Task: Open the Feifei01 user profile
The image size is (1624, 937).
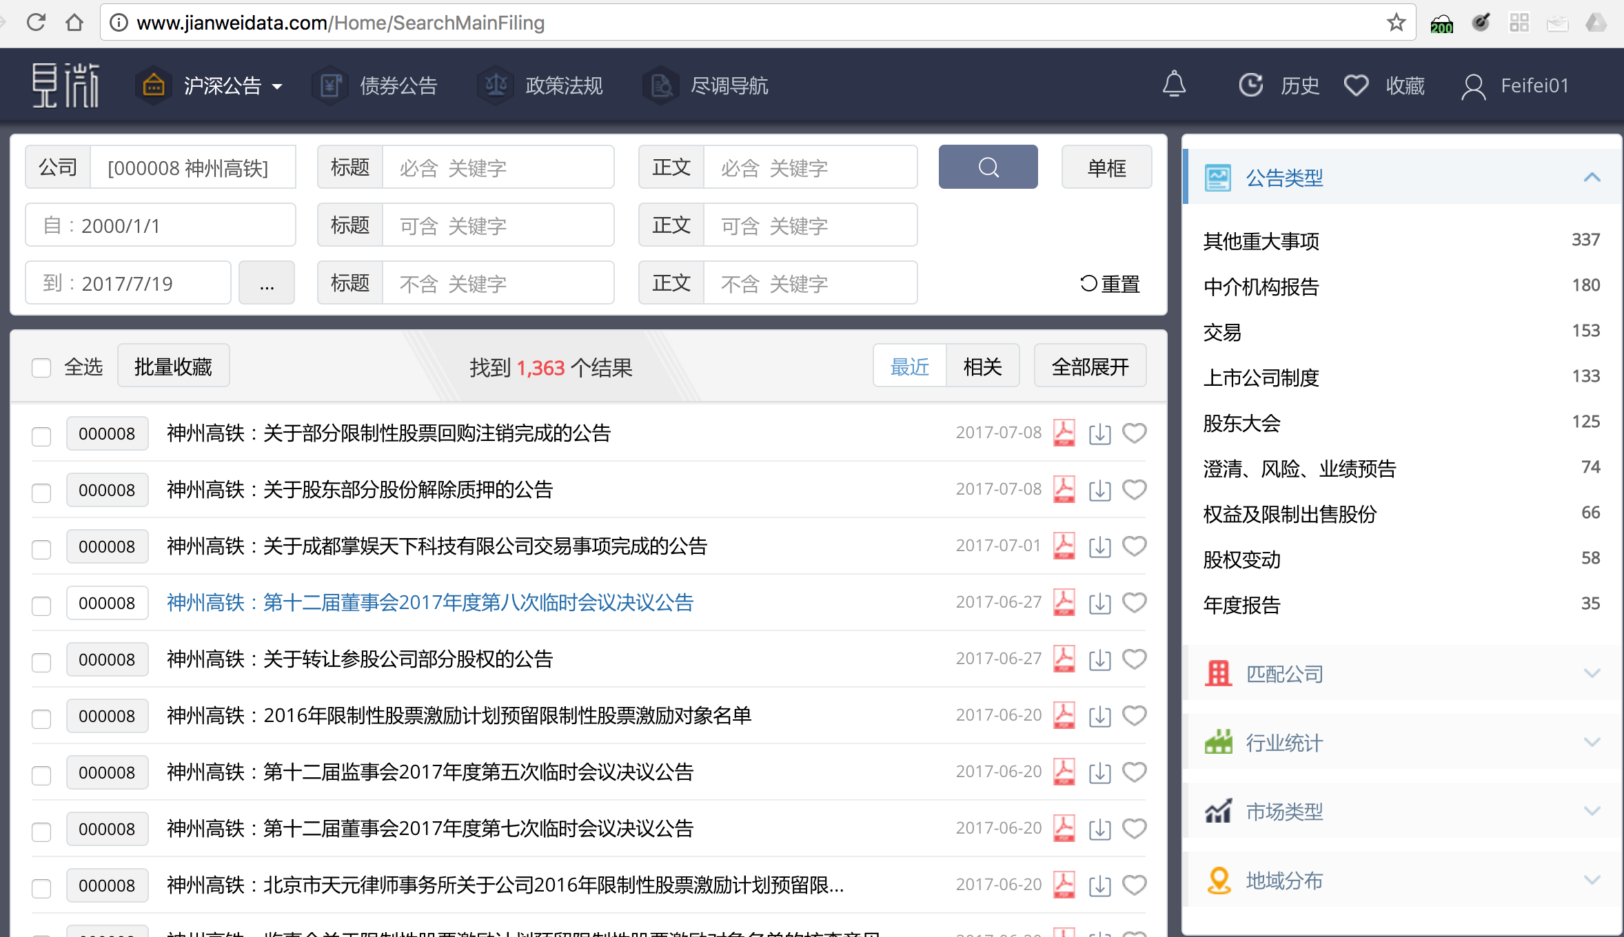Action: (1514, 85)
